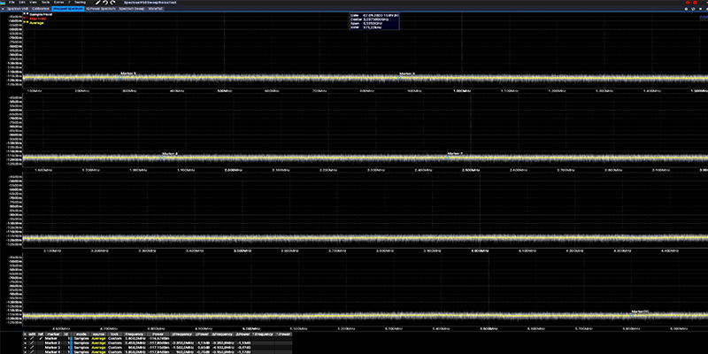Click the redo arrow icon
Image resolution: width=708 pixels, height=354 pixels.
(x=112, y=3)
